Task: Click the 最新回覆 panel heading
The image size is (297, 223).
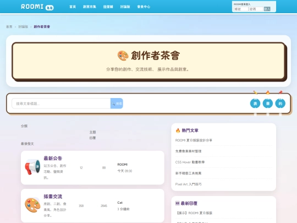Action: pos(189,203)
